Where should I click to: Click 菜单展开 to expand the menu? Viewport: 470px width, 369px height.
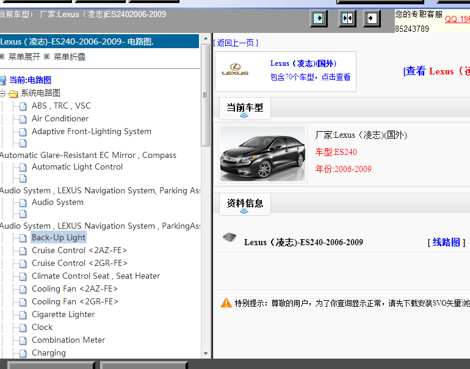pyautogui.click(x=24, y=57)
